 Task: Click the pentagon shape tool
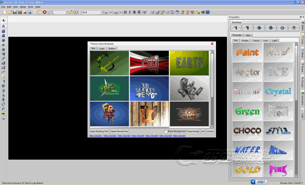[x=3, y=49]
